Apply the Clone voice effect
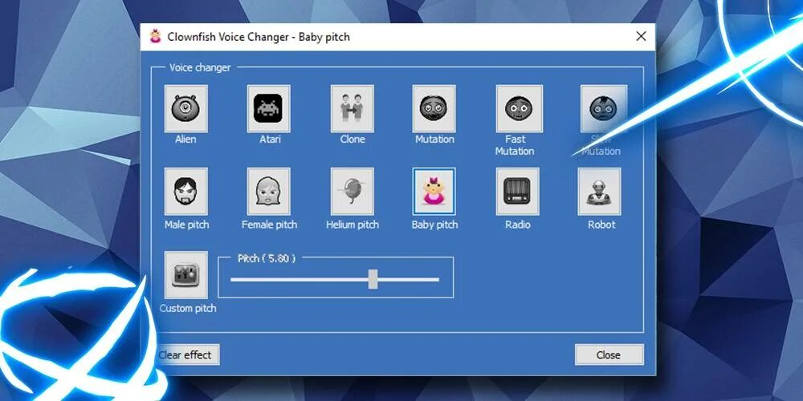Screen dimensions: 803x401 click(x=352, y=108)
